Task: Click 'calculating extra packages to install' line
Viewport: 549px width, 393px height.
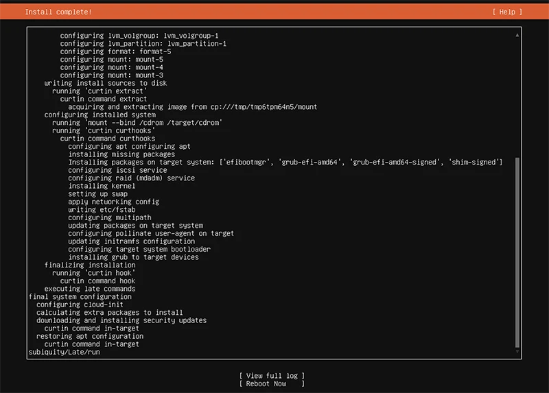Action: pyautogui.click(x=110, y=313)
